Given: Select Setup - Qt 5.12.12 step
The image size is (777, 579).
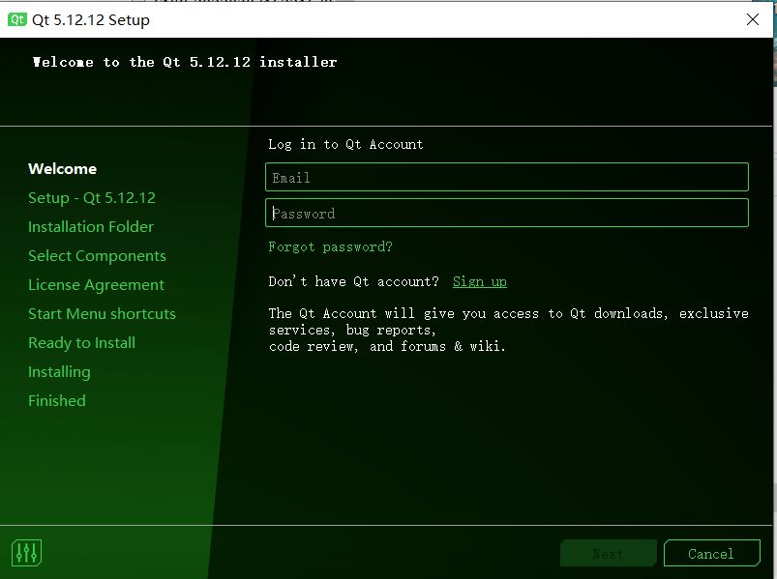Looking at the screenshot, I should (x=92, y=198).
